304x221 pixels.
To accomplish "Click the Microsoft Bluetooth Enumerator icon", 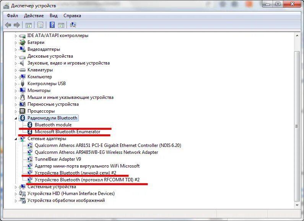I will [30, 132].
